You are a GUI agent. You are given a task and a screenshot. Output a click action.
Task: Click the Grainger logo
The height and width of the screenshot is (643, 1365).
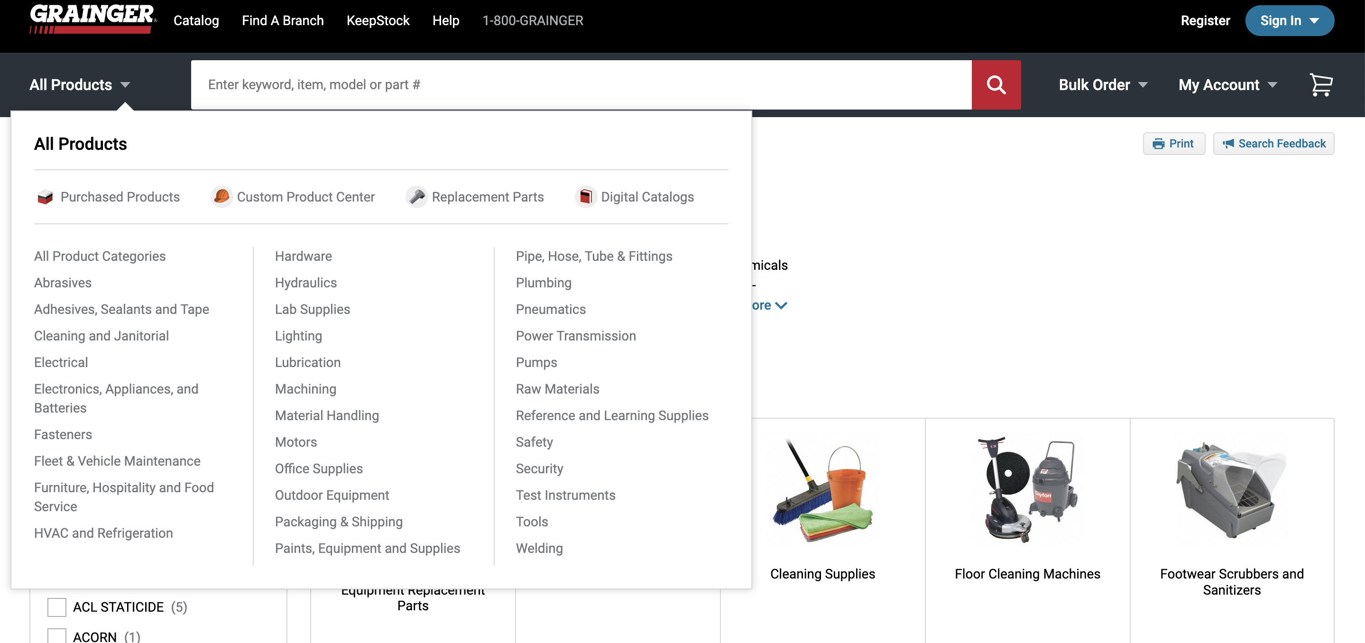pyautogui.click(x=93, y=19)
